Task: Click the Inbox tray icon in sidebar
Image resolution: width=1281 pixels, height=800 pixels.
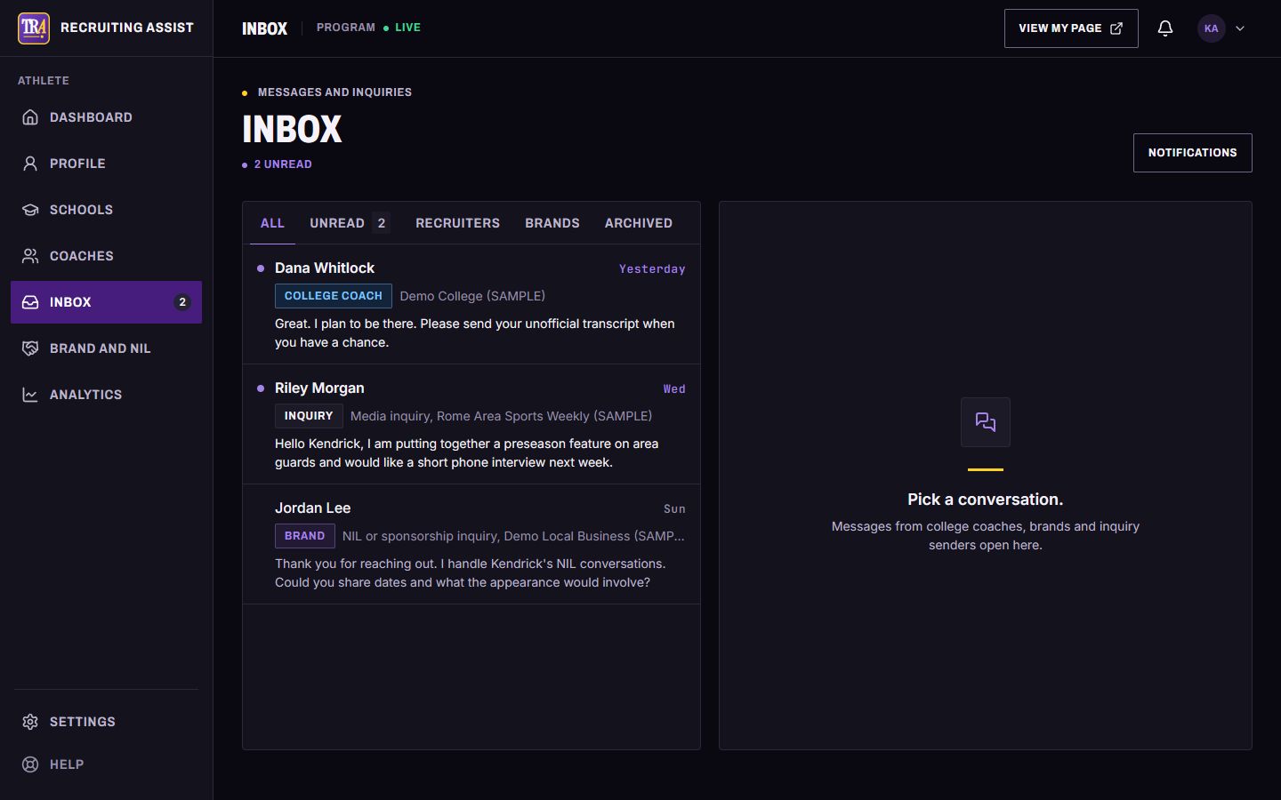Action: point(30,302)
